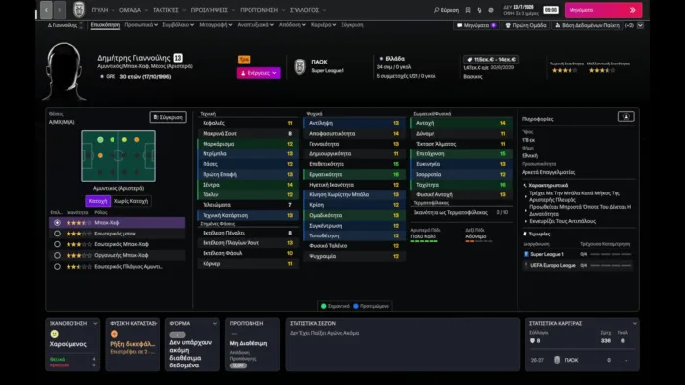685x385 pixels.
Task: Click the Σύγκριση button above pitch
Action: click(167, 117)
